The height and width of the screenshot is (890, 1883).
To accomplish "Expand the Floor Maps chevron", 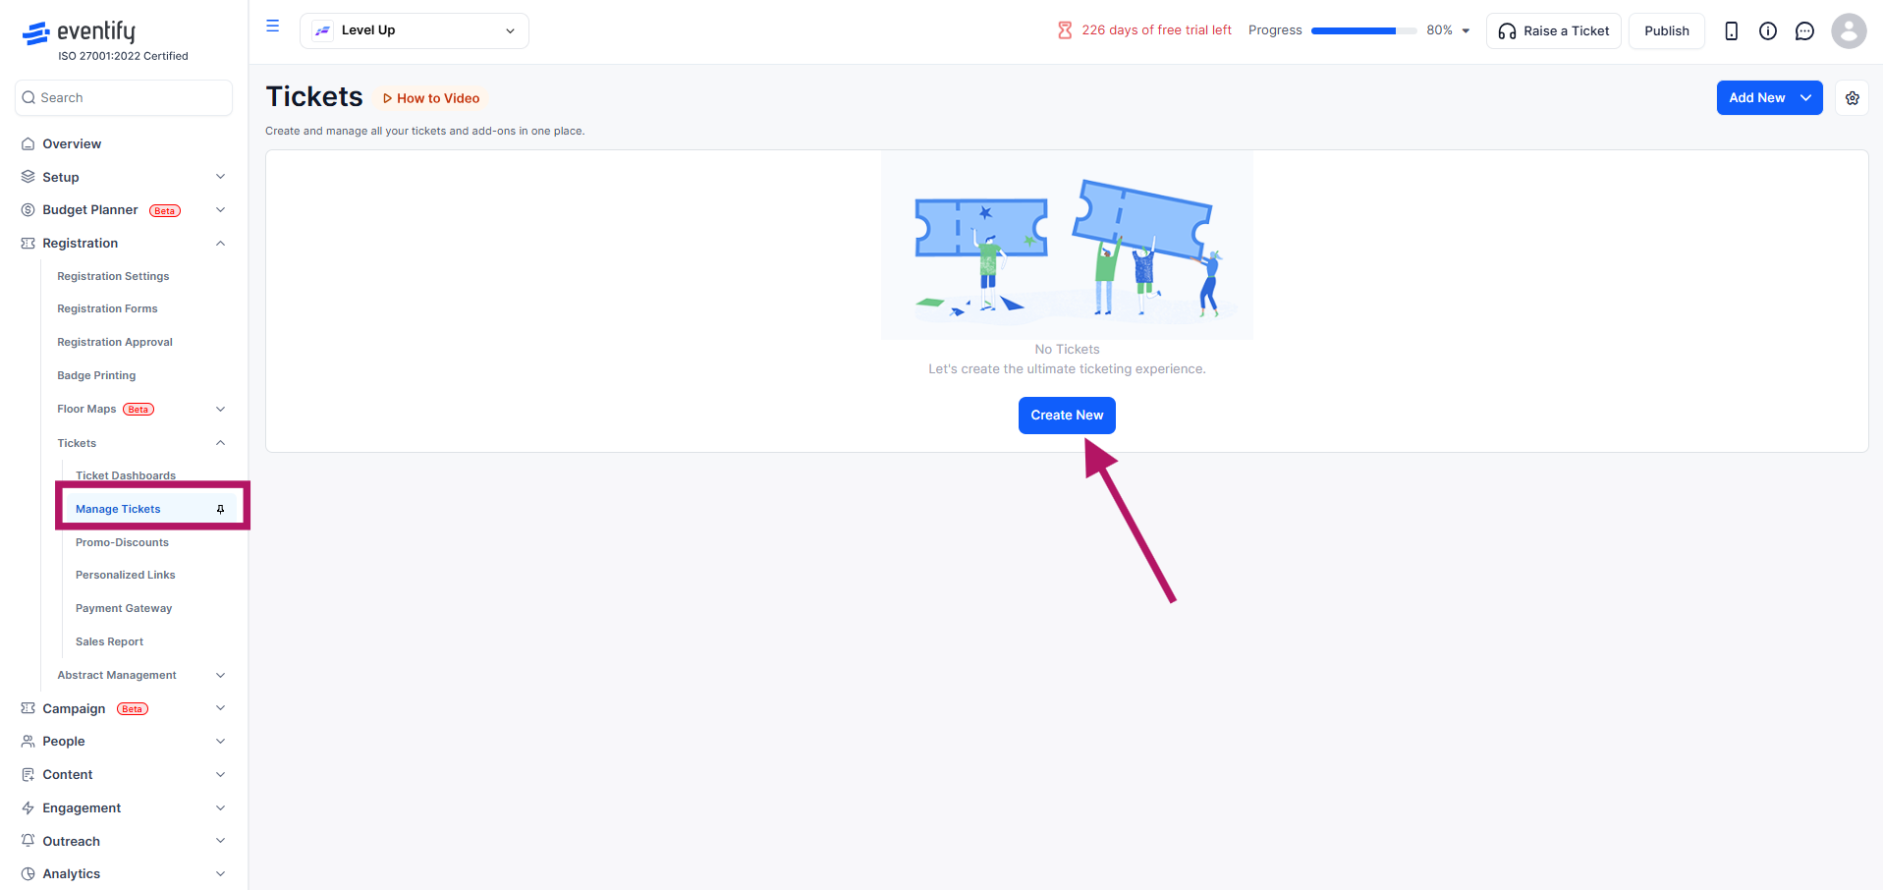I will tap(220, 409).
